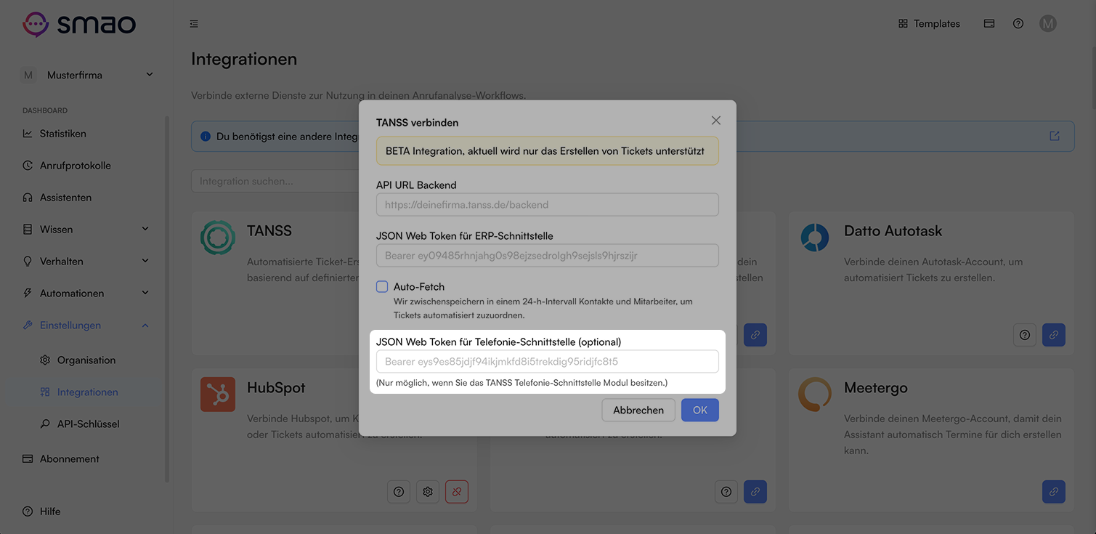The height and width of the screenshot is (534, 1096).
Task: Click the Abonnement card icon
Action: [28, 459]
